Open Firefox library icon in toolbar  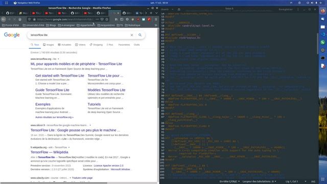coord(116,19)
